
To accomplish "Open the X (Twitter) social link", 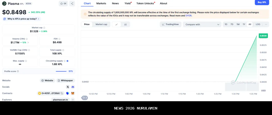I will tap(68, 87).
